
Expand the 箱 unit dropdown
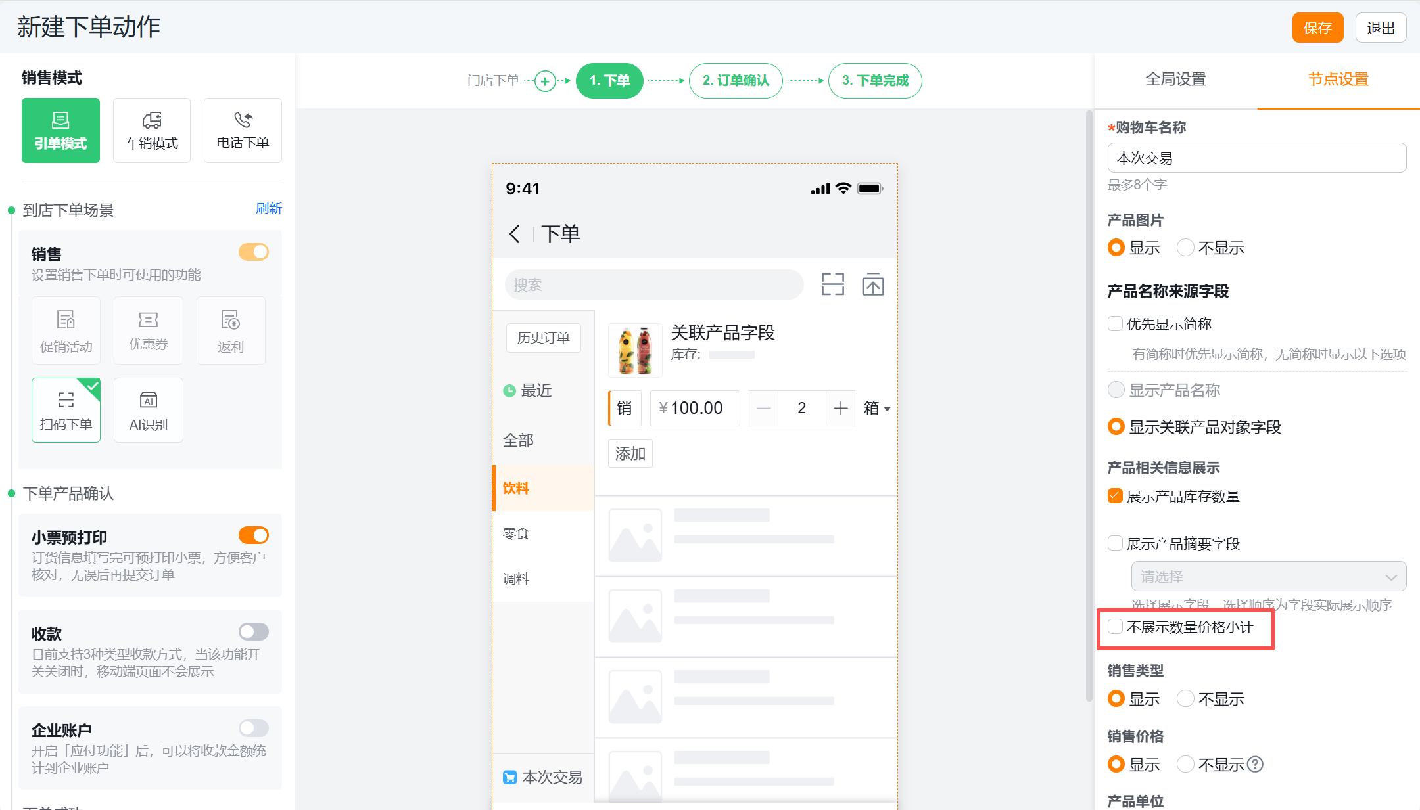pos(877,409)
